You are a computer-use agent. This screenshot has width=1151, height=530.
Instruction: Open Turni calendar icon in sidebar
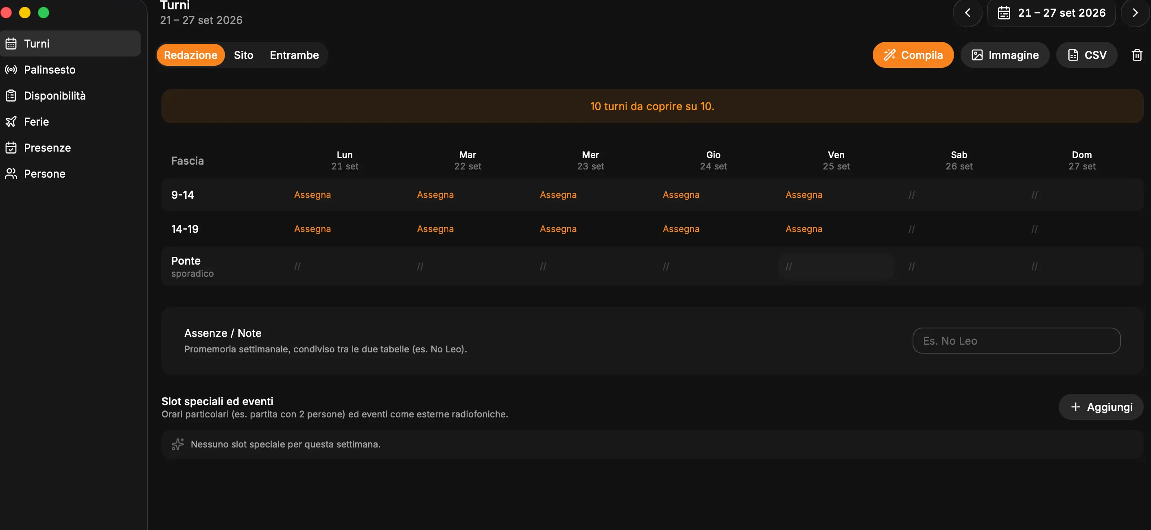tap(11, 44)
